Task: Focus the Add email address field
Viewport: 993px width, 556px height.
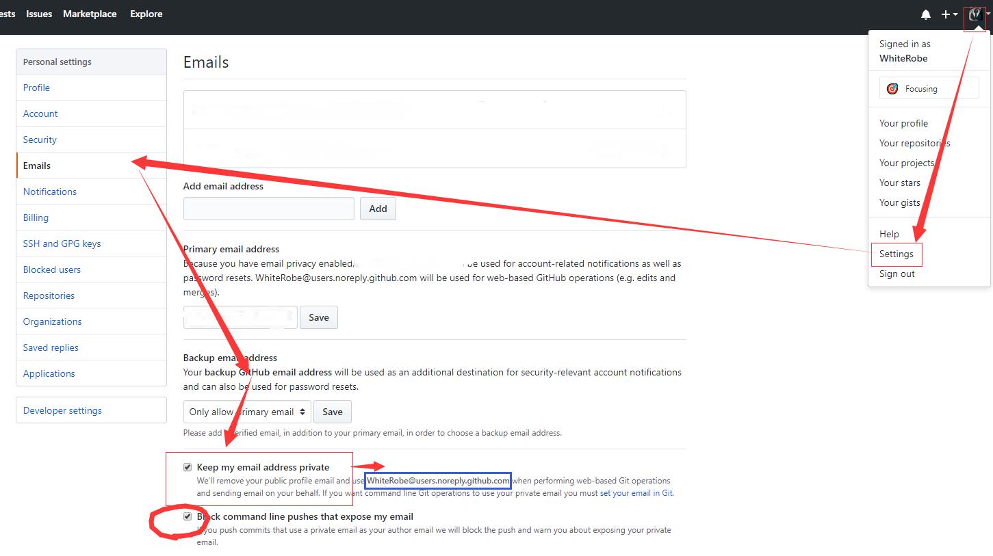Action: (268, 209)
